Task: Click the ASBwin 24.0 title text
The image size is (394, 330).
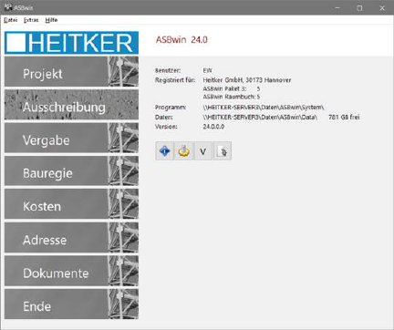Action: pos(181,40)
